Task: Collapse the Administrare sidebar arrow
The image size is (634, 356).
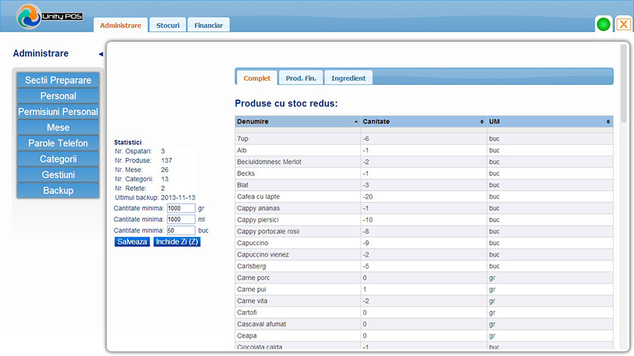Action: [x=101, y=54]
